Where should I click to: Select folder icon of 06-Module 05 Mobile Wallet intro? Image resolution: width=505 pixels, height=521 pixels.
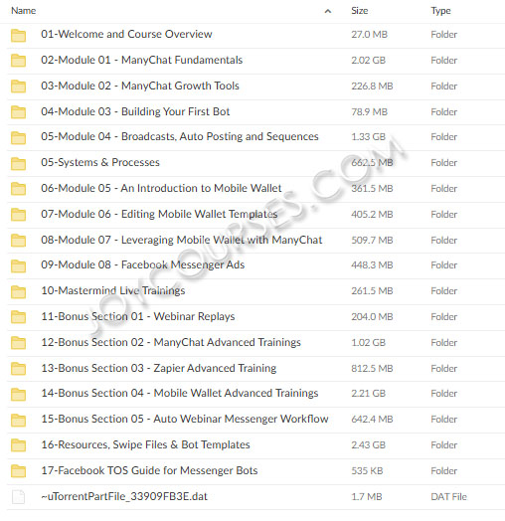coord(18,189)
